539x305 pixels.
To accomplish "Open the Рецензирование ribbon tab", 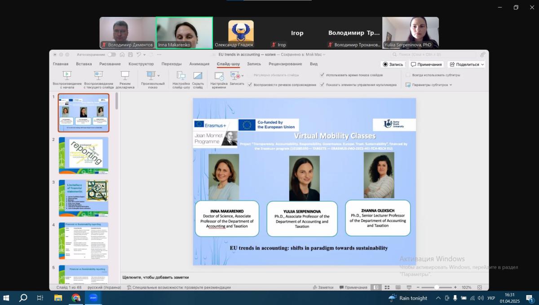I will (x=285, y=64).
